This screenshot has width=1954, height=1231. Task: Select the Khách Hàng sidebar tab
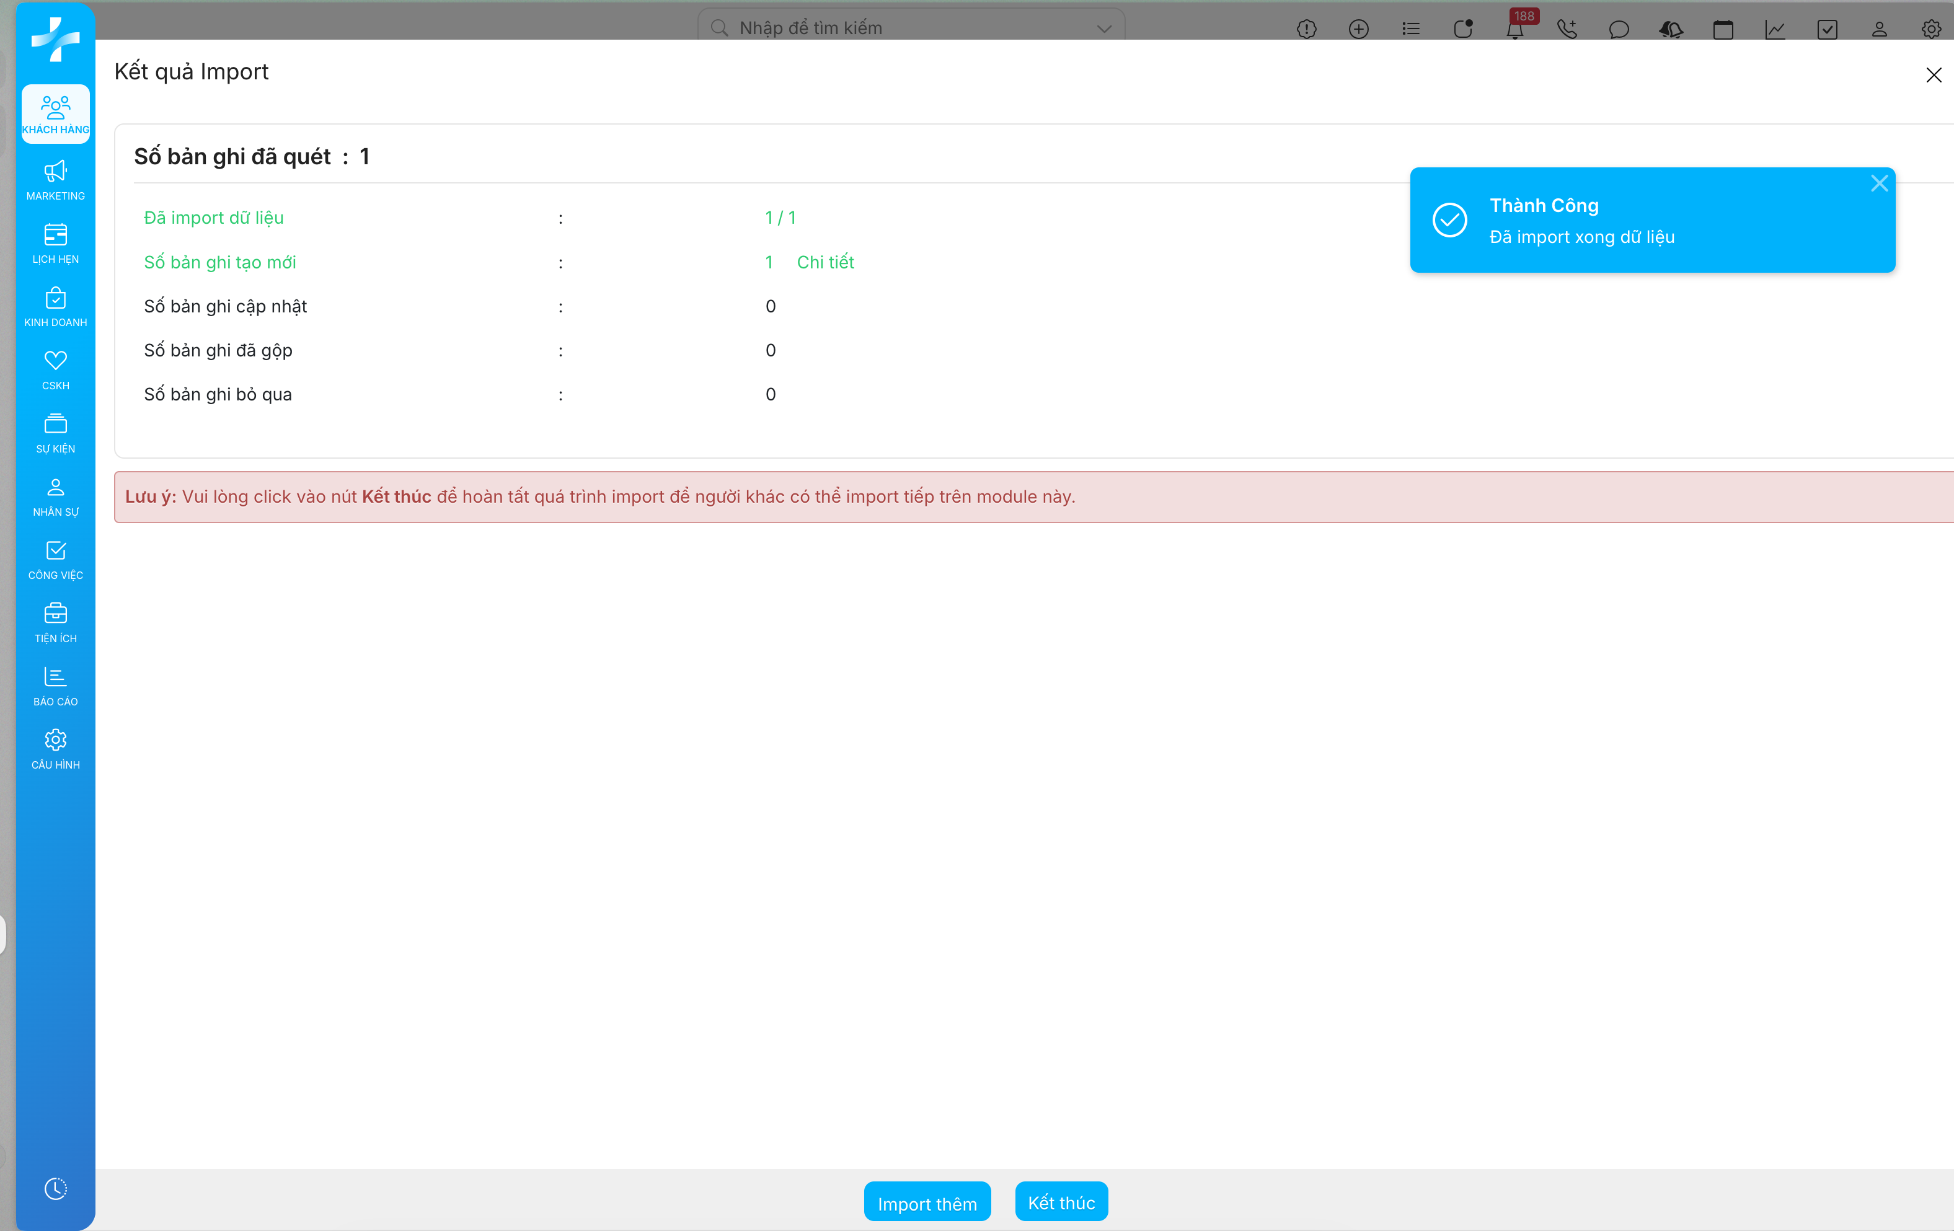pyautogui.click(x=55, y=115)
